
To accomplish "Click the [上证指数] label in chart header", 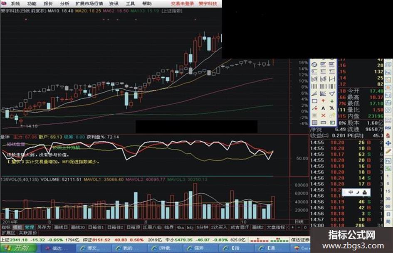I will (x=172, y=11).
